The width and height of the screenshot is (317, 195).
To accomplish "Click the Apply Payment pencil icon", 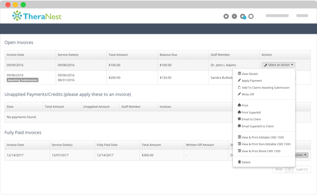I will point(239,81).
